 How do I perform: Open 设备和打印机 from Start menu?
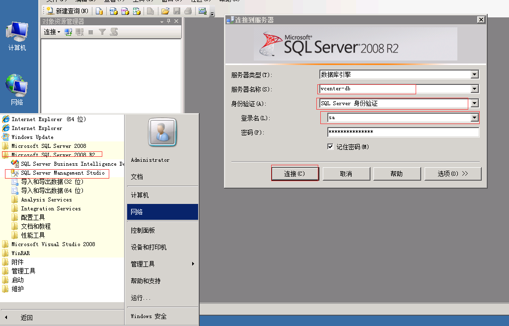click(x=148, y=247)
